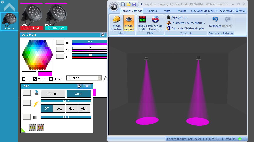Switch to the Cámara tab
The image size is (254, 142).
(x=152, y=11)
